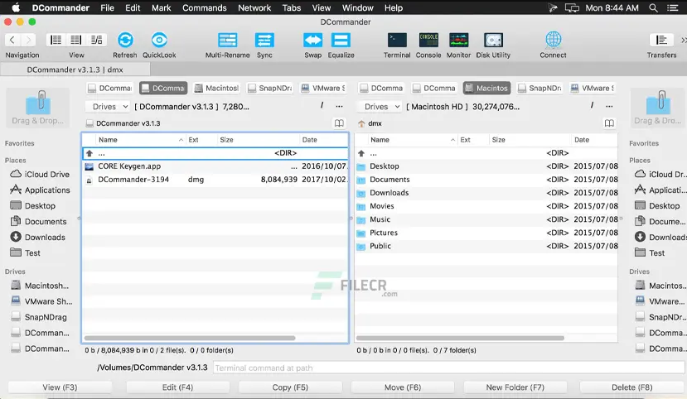
Task: Swap the two panels
Action: point(312,41)
